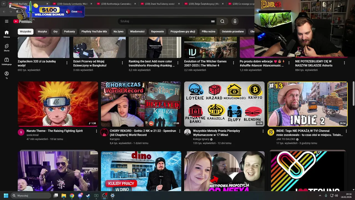355x200 pixels.
Task: Close the Konfrontacja: Cameraboy browser tab
Action: click(135, 4)
